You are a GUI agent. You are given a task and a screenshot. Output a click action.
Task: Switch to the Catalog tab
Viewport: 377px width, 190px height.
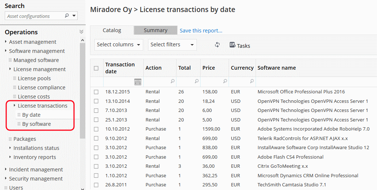click(112, 30)
